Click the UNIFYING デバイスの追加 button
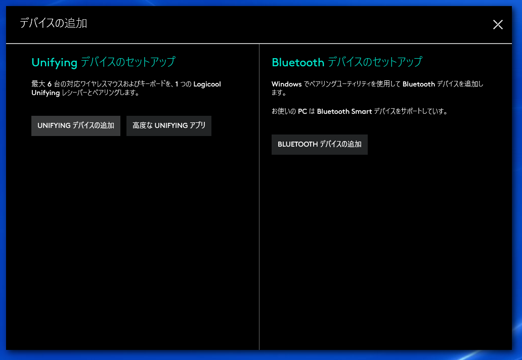Viewport: 522px width, 360px height. click(75, 126)
